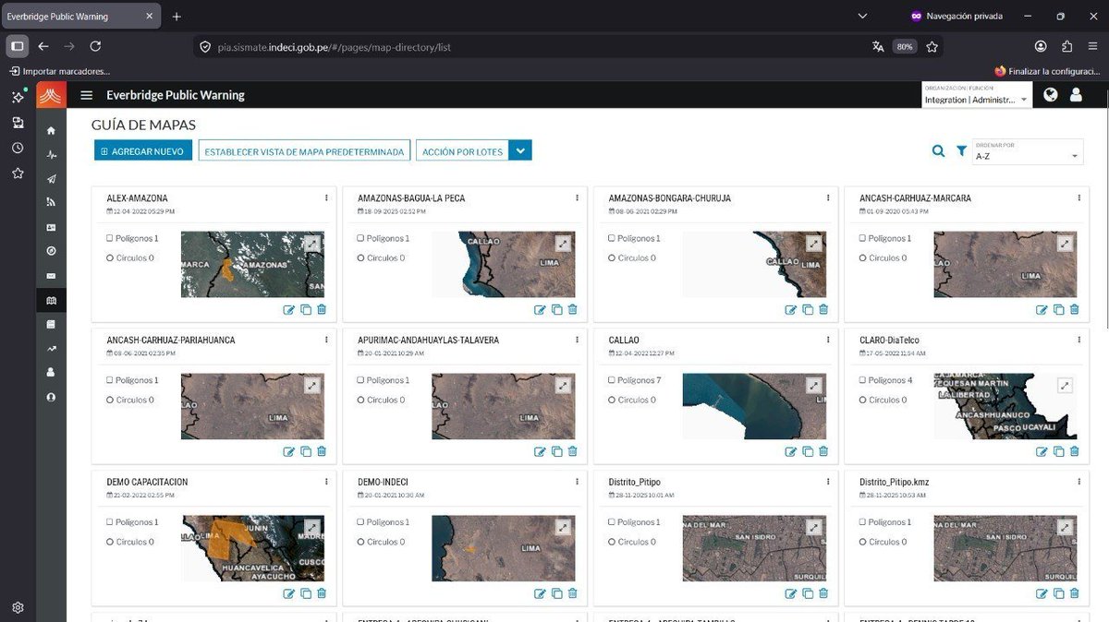Edit the AMAZONAS-BAGUA-LA PECA map
The image size is (1109, 622).
540,310
